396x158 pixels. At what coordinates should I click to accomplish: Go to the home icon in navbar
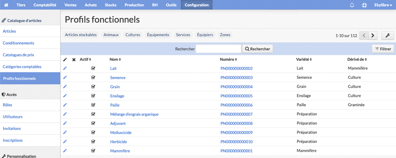(x=6, y=5)
